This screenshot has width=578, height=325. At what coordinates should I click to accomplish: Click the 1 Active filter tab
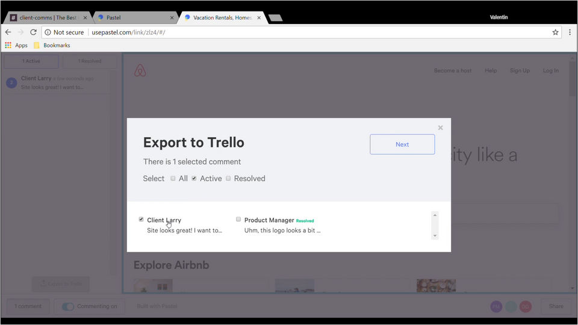pyautogui.click(x=31, y=61)
